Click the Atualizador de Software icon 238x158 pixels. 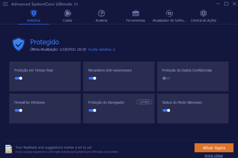(x=170, y=13)
